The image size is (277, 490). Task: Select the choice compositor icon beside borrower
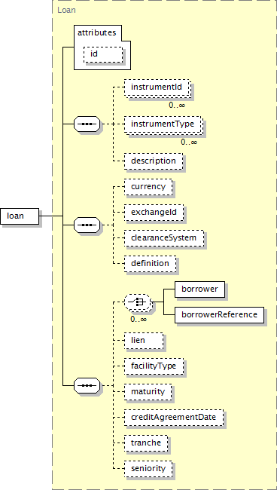pyautogui.click(x=138, y=302)
